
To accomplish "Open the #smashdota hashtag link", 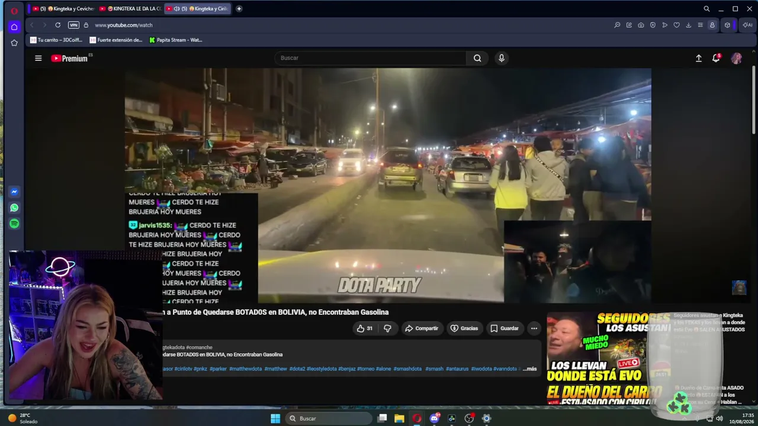I will click(x=407, y=369).
